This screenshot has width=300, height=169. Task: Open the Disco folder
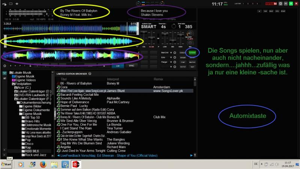tap(27, 144)
